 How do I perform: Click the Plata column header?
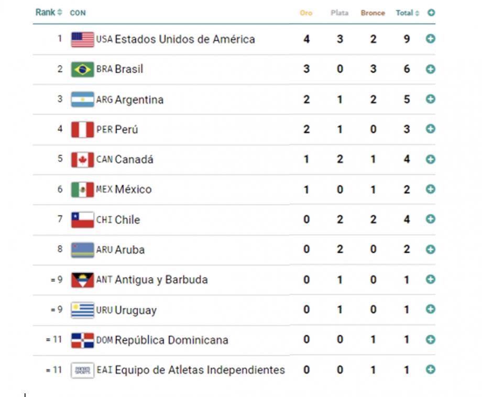point(339,13)
